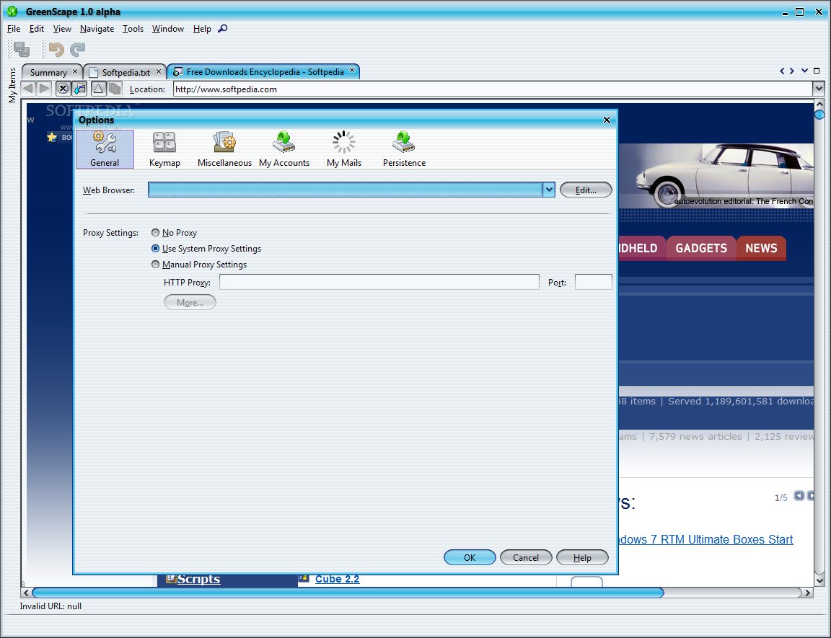Screen dimensions: 831x638
Task: Click the More... proxy button
Action: click(190, 302)
